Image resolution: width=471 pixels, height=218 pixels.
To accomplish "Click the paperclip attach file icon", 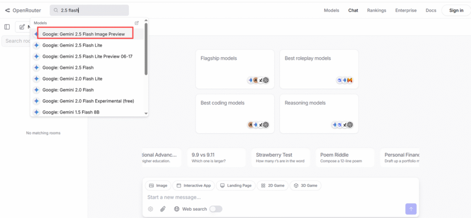I will [163, 209].
